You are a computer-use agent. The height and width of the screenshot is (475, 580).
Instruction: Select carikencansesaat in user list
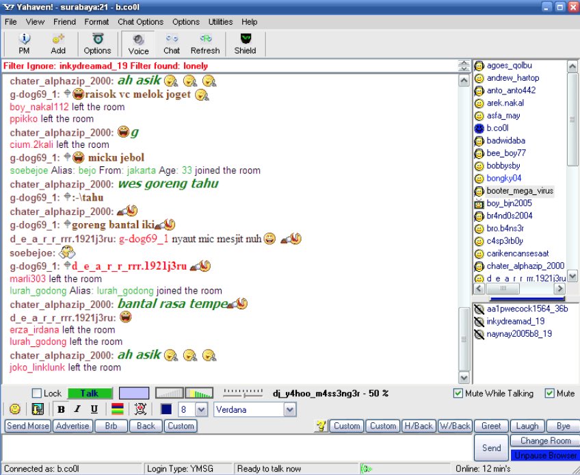click(518, 254)
